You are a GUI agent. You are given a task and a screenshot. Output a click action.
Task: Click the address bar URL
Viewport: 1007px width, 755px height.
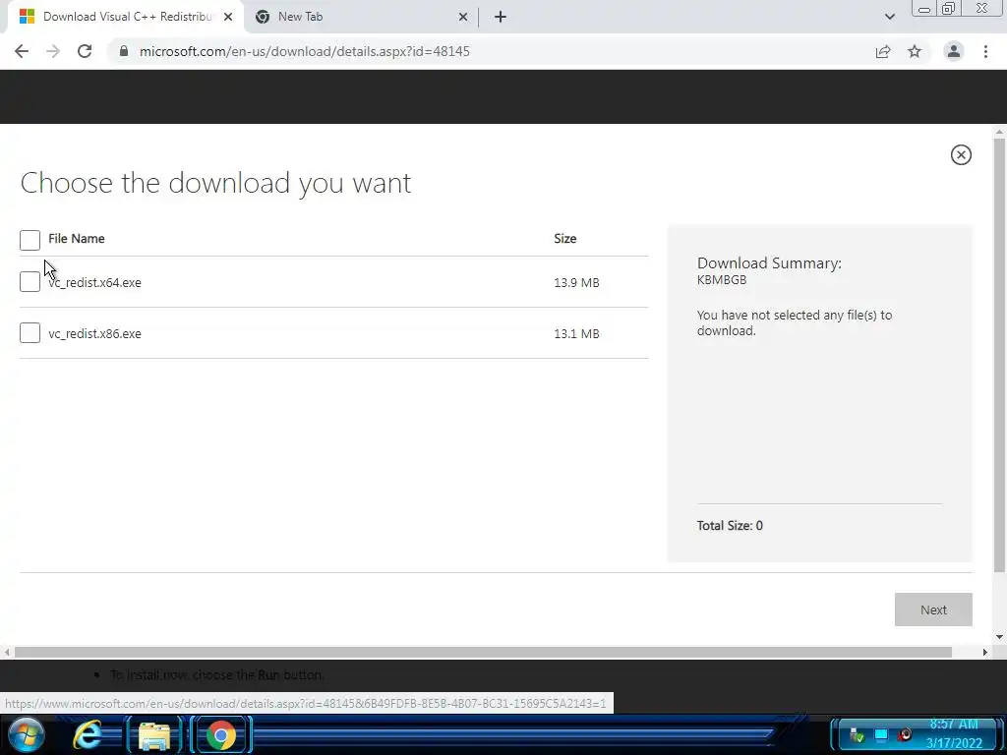pos(305,51)
